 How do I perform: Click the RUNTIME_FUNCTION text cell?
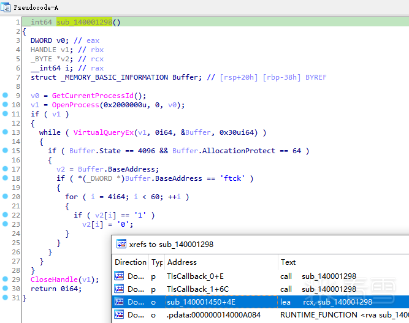coord(345,314)
